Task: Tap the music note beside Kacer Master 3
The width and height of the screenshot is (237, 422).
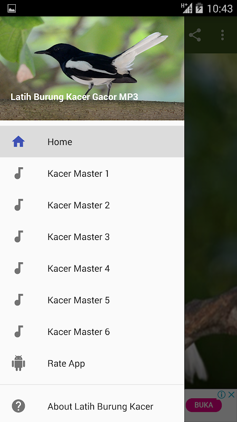Action: 18,236
